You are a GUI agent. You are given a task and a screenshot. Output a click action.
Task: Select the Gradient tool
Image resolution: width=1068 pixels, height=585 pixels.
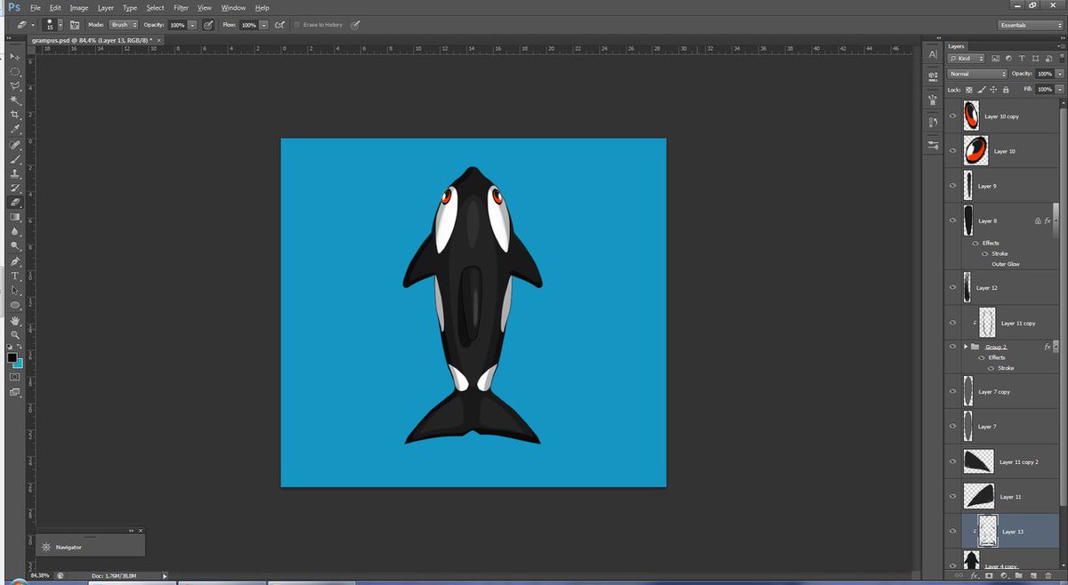15,216
